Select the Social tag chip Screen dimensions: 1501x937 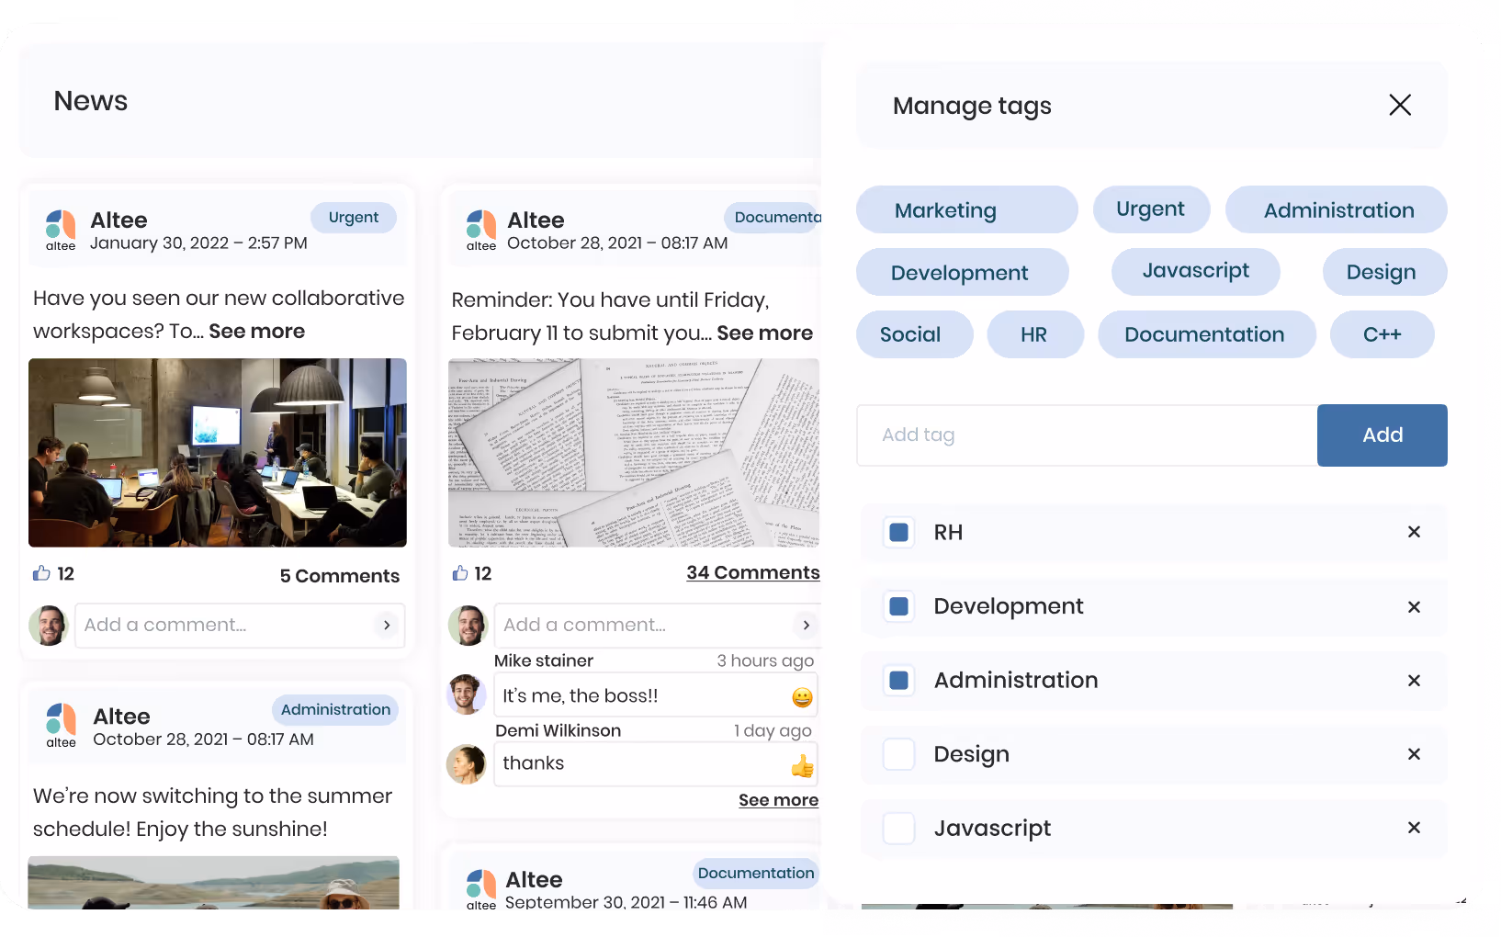click(914, 334)
